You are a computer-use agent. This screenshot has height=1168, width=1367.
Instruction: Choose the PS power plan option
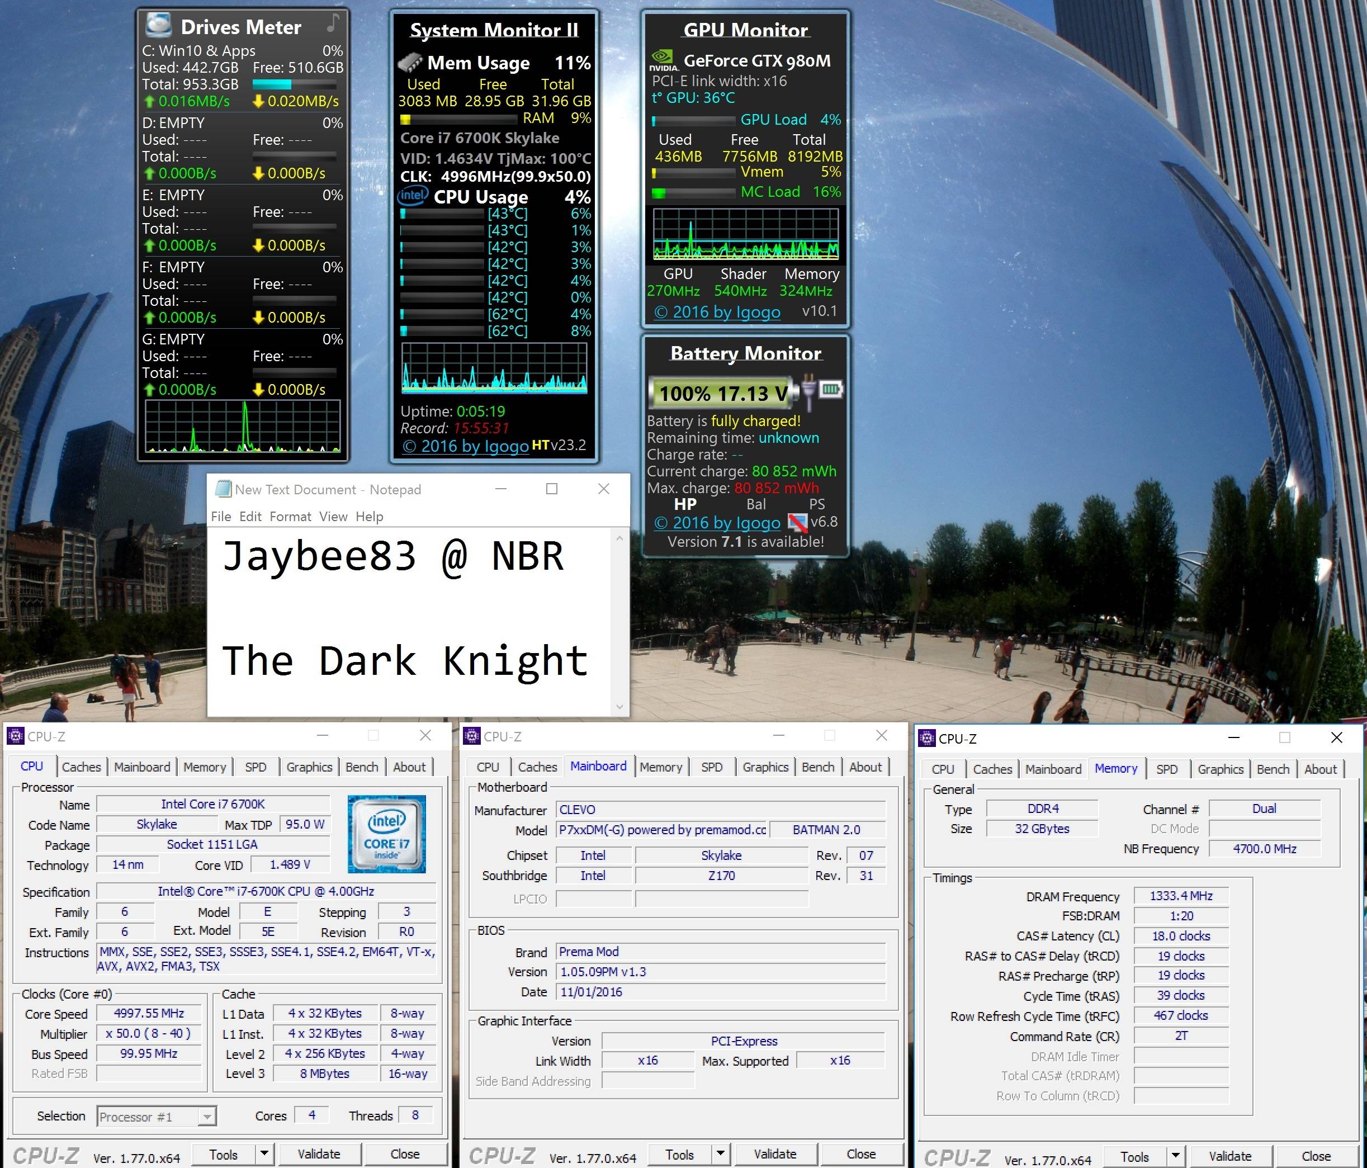click(817, 504)
